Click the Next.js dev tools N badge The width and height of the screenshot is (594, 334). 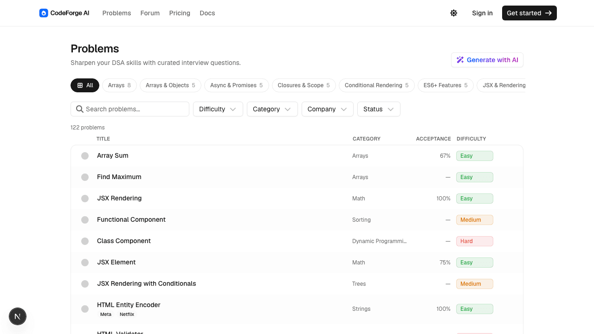18,316
